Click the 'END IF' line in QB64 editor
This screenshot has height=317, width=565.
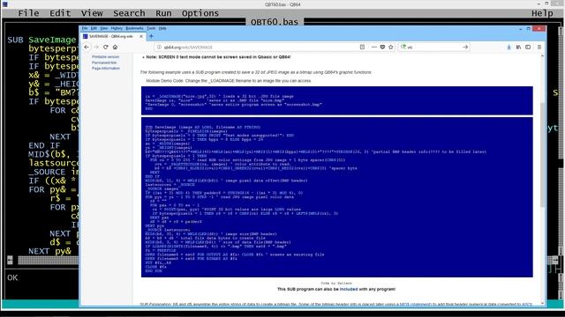click(44, 145)
